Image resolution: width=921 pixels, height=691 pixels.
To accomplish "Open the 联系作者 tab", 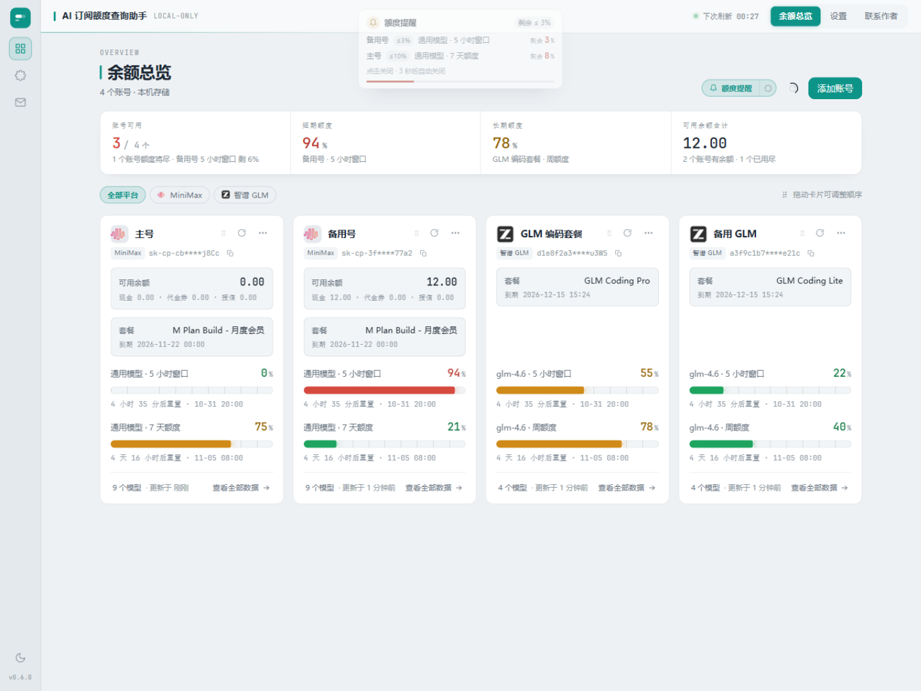I will [x=881, y=16].
